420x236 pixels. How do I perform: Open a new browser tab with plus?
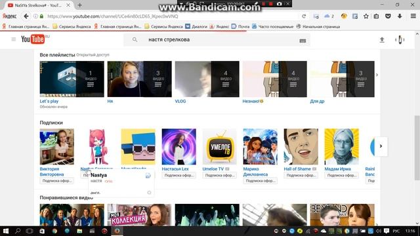click(79, 5)
